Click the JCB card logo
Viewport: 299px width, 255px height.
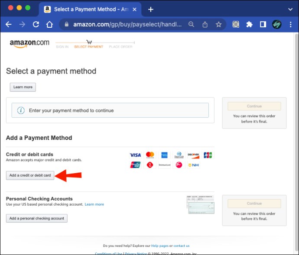[x=208, y=155]
